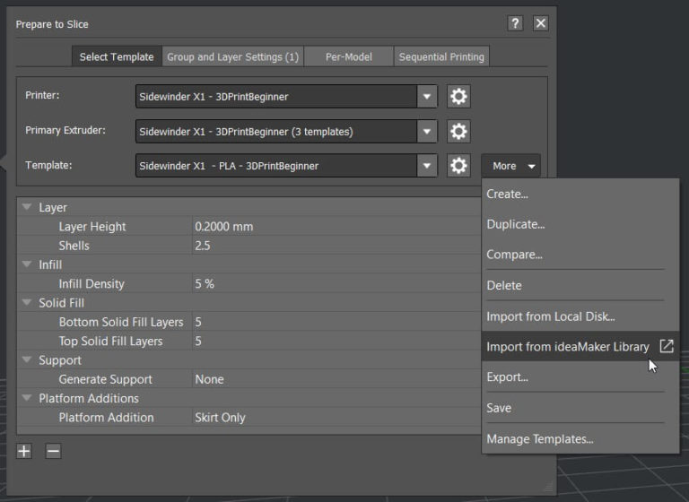The image size is (689, 502).
Task: Click the More button
Action: pyautogui.click(x=510, y=166)
